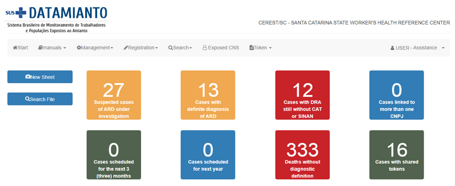Image resolution: width=455 pixels, height=186 pixels.
Task: Open the Management menu
Action: [x=95, y=48]
